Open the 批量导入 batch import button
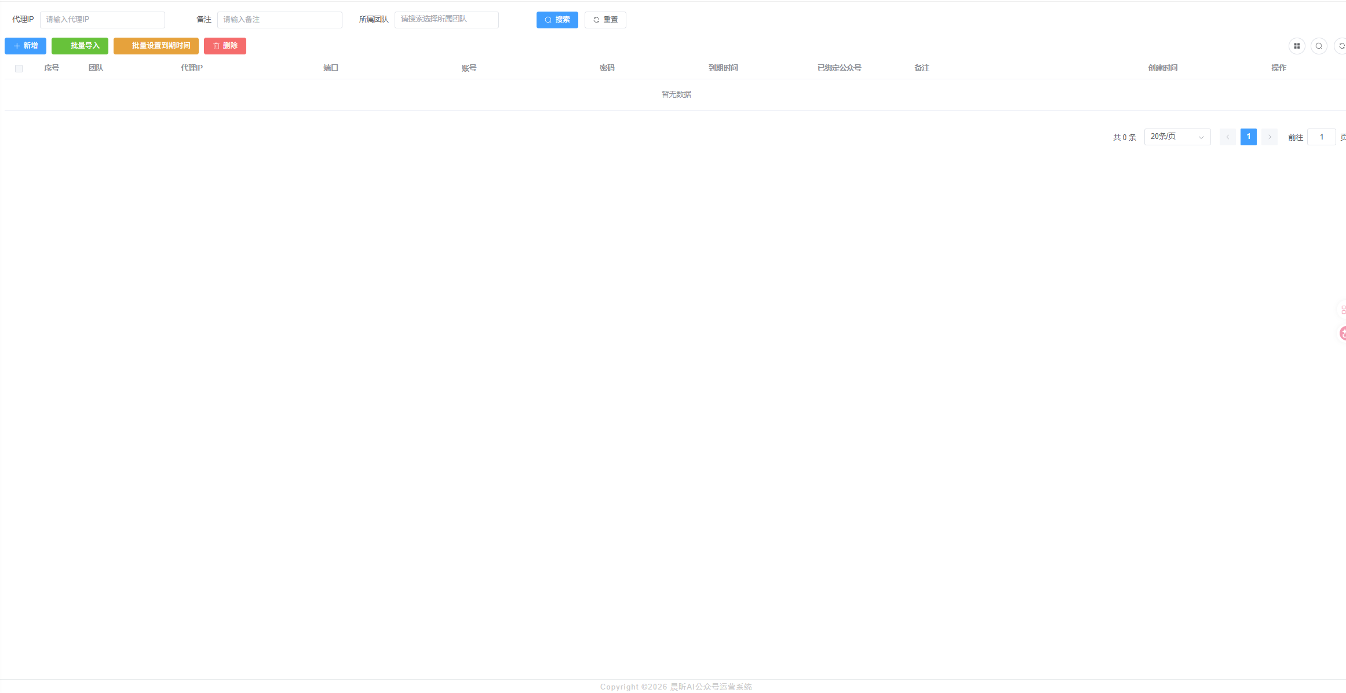Viewport: 1346px width, 693px height. (x=80, y=46)
